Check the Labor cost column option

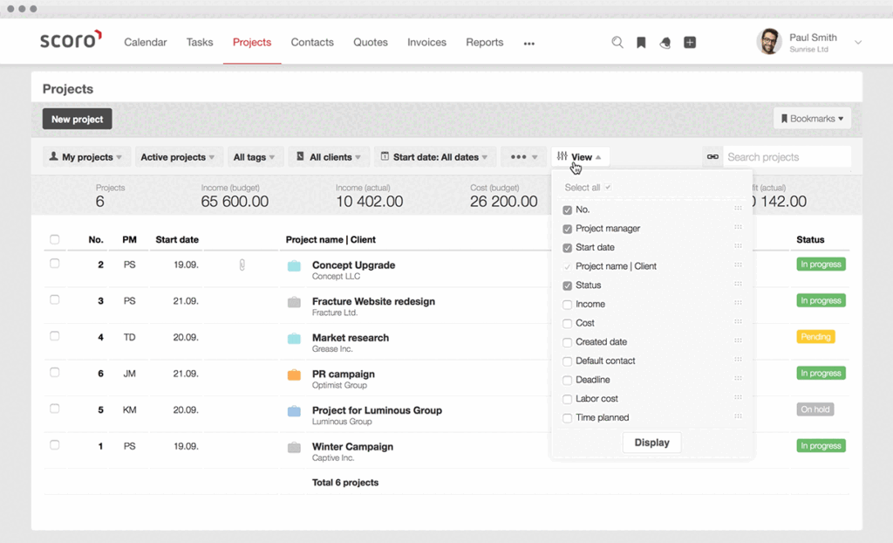pos(567,399)
